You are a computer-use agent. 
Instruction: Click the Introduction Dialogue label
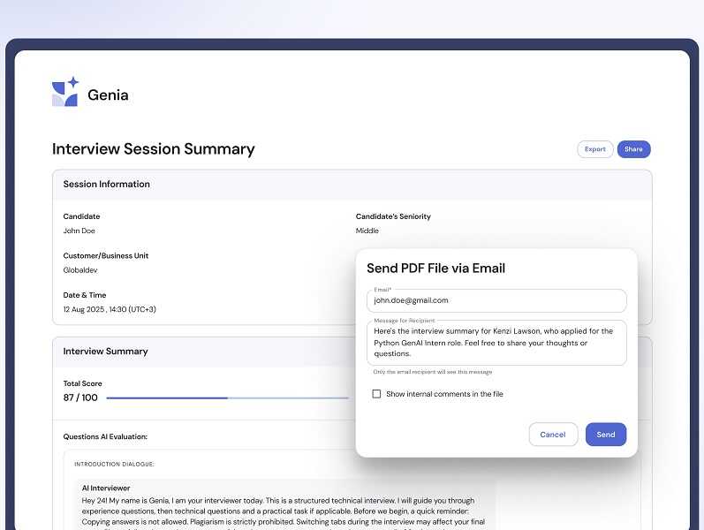(x=114, y=464)
